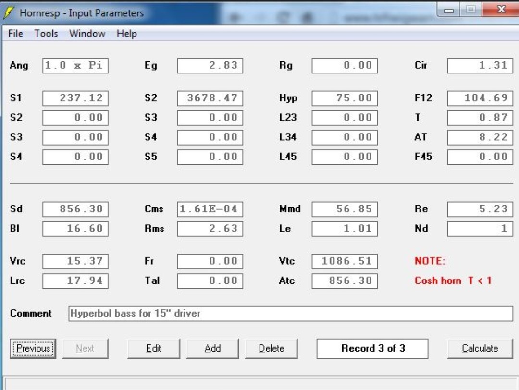
Task: Click the Rms field showing 2.63
Action: click(210, 229)
